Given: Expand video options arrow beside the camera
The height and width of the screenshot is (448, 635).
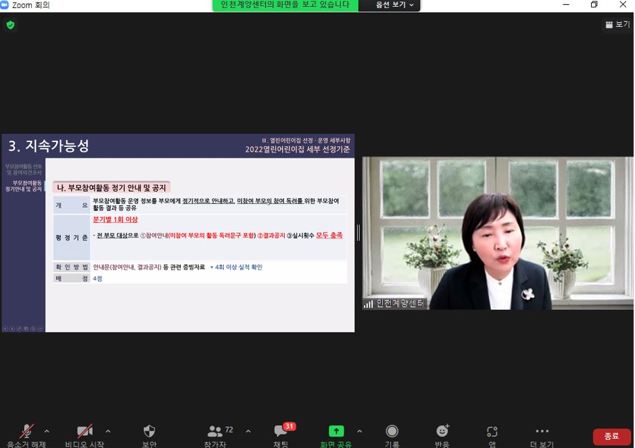Looking at the screenshot, I should click(108, 431).
